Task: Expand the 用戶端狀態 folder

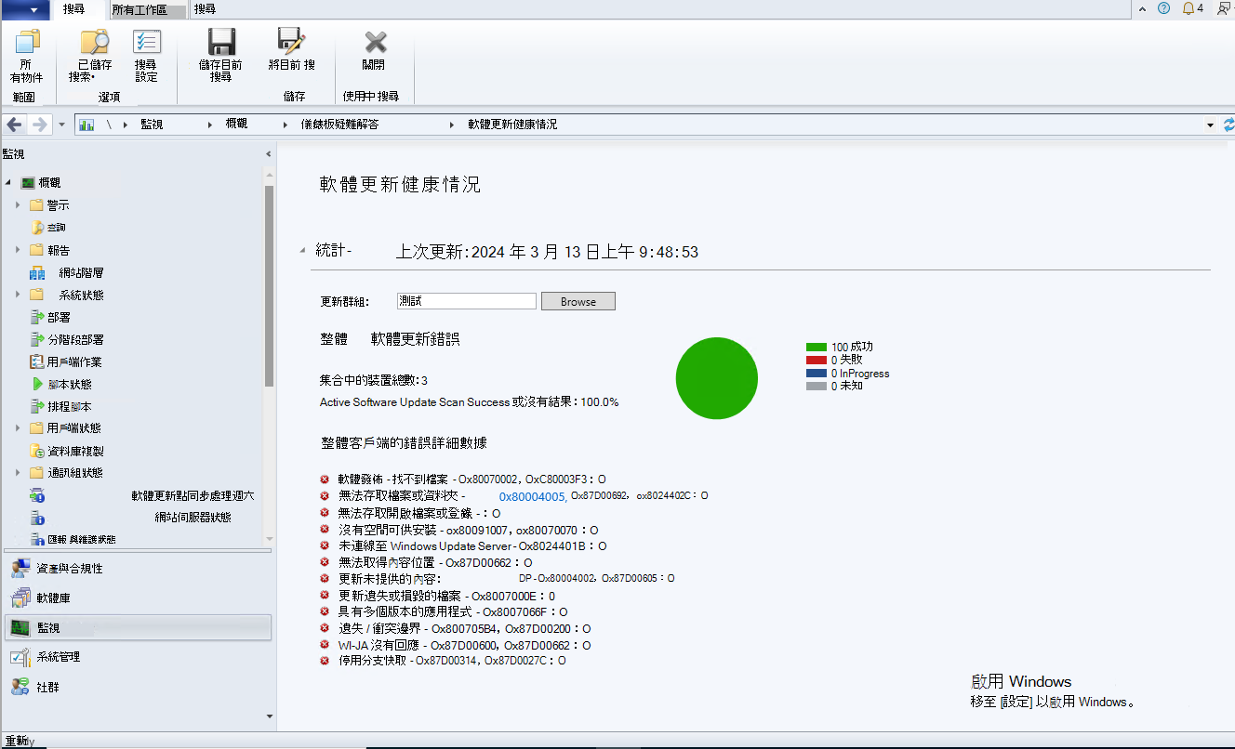Action: click(x=18, y=428)
